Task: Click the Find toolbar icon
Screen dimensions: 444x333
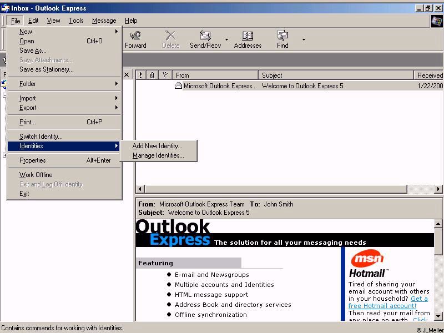Action: coord(282,37)
